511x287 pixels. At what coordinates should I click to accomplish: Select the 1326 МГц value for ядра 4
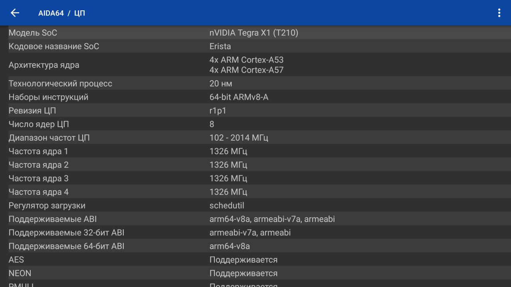(228, 192)
